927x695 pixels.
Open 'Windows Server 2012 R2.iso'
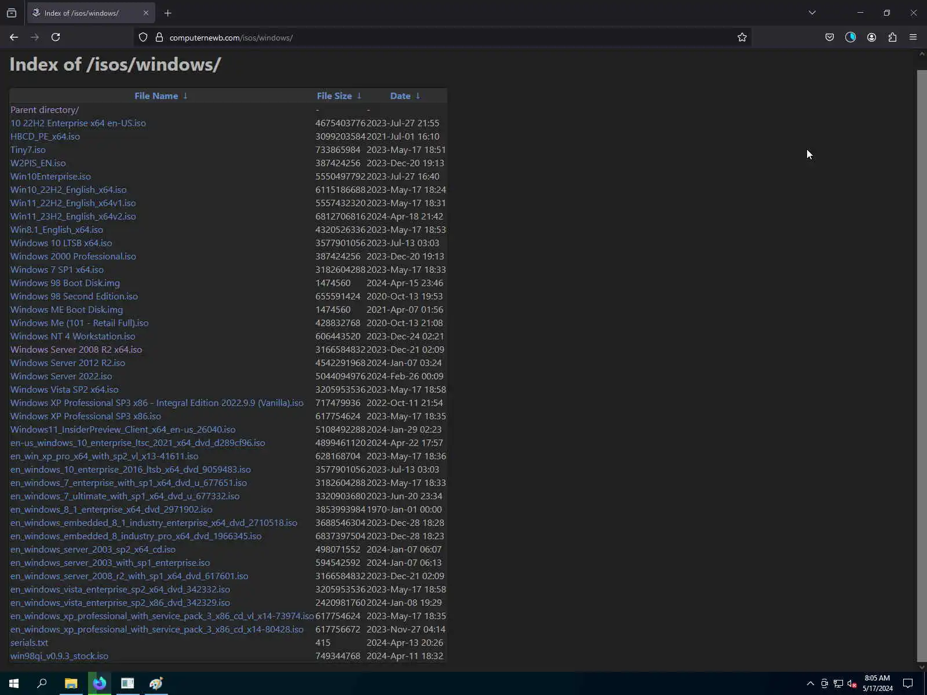[68, 363]
